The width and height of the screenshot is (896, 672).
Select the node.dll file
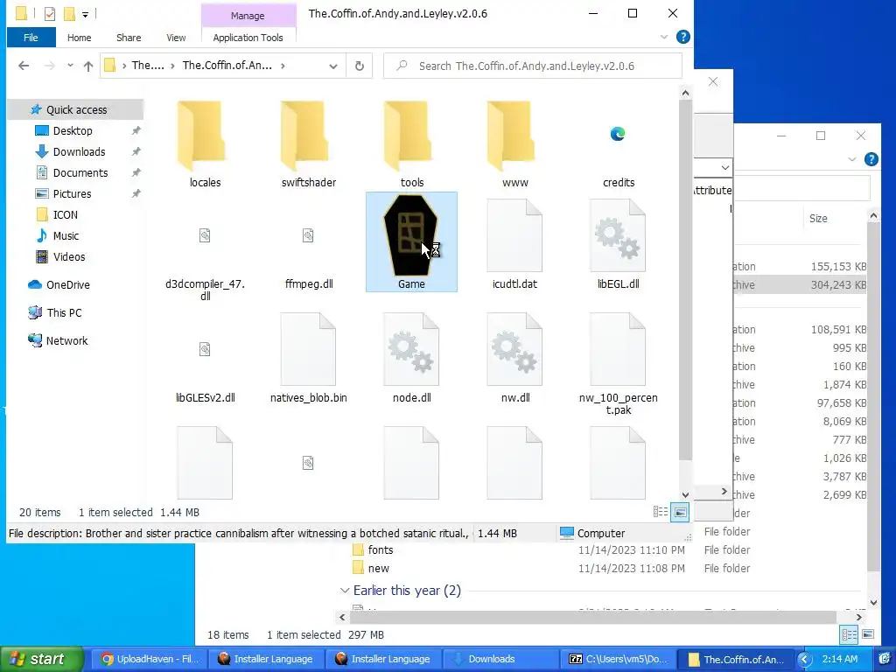(411, 359)
